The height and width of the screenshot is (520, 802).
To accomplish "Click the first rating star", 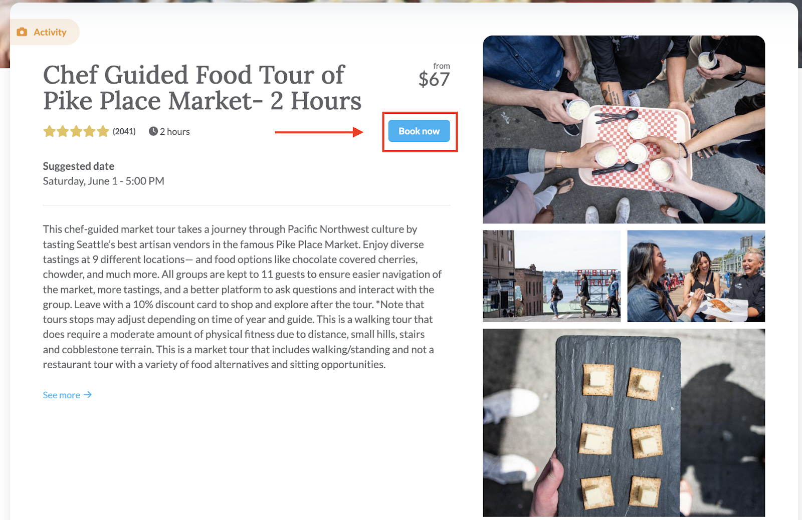I will (x=50, y=131).
